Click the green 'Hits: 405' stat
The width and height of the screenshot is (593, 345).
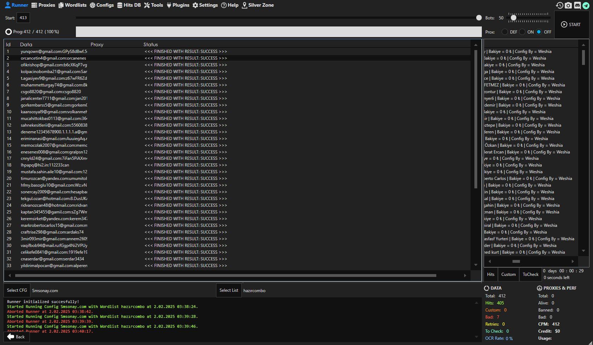tap(495, 303)
